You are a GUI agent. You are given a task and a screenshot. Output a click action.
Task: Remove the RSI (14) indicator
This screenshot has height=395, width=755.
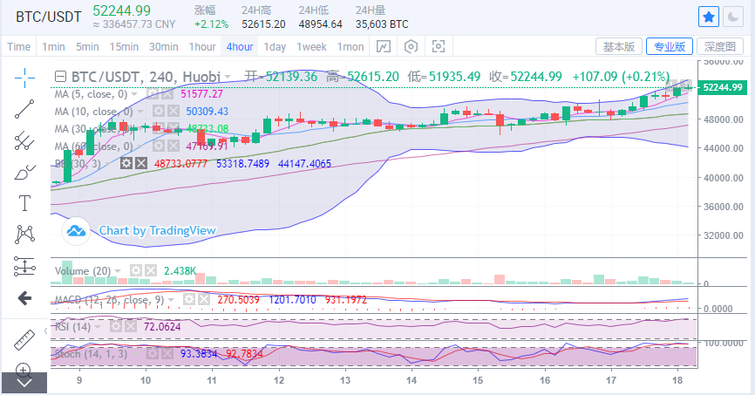(131, 327)
